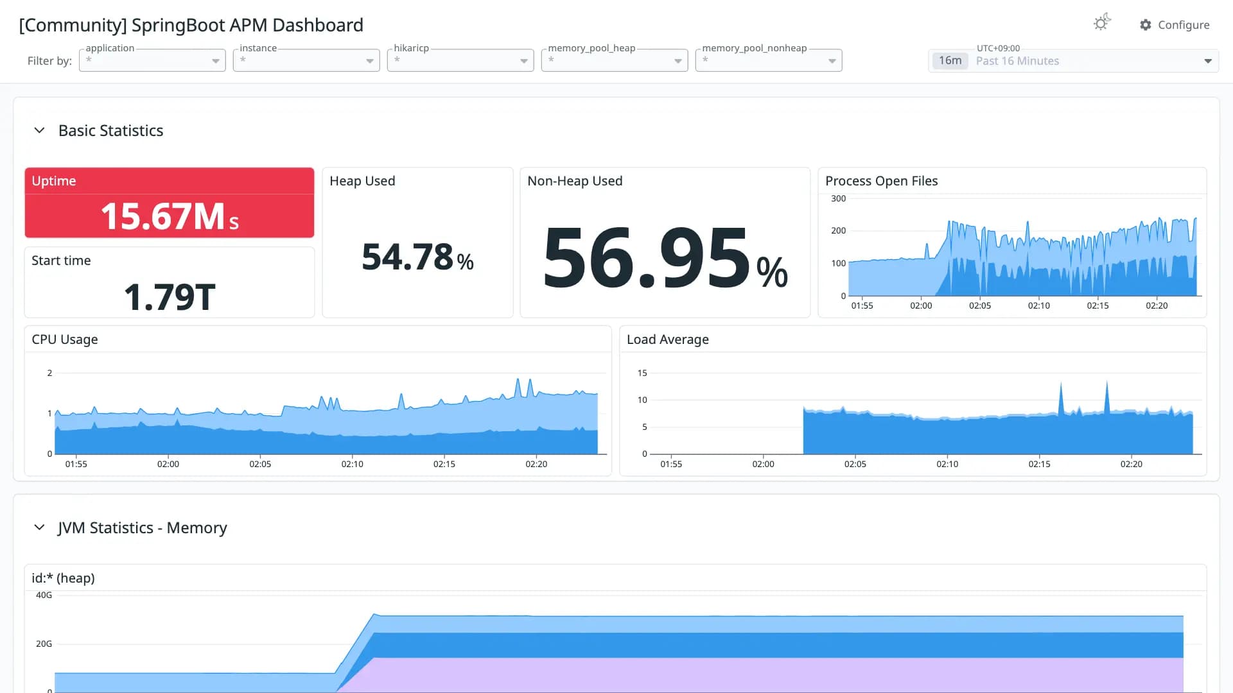Open the memory_pool_heap filter dropdown
Screen dimensions: 1233x693
615,60
